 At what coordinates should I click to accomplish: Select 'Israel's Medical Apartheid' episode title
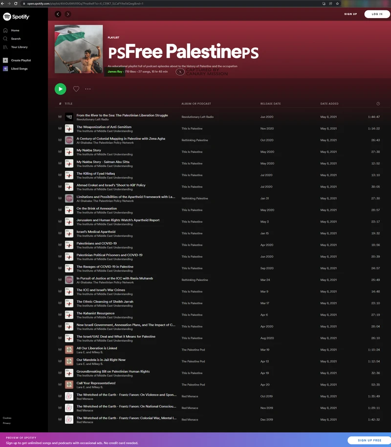coord(96,232)
